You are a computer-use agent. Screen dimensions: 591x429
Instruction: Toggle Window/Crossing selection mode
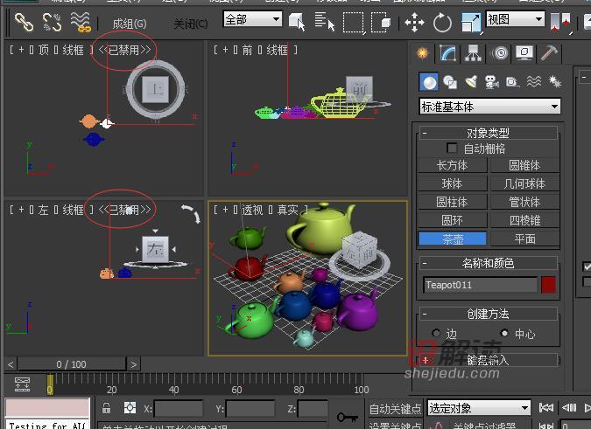[381, 22]
